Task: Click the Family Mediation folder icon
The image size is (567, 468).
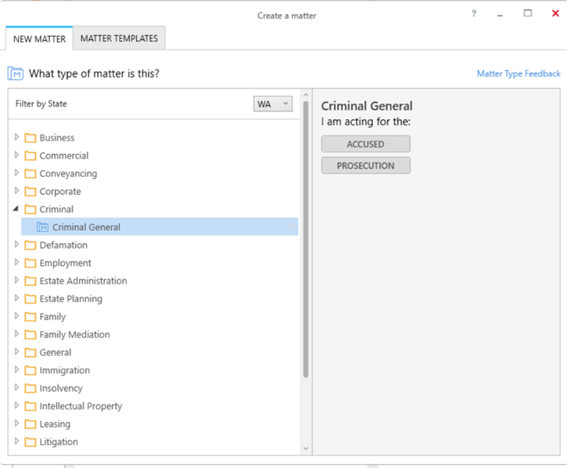Action: pos(31,335)
